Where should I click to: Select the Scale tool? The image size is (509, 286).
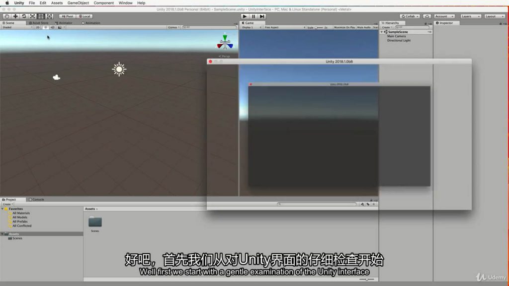[x=32, y=16]
